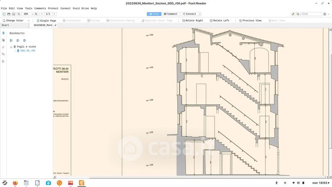This screenshot has width=332, height=187.
Task: Click the Print icon in the toolbar
Action: (x=9, y=14)
